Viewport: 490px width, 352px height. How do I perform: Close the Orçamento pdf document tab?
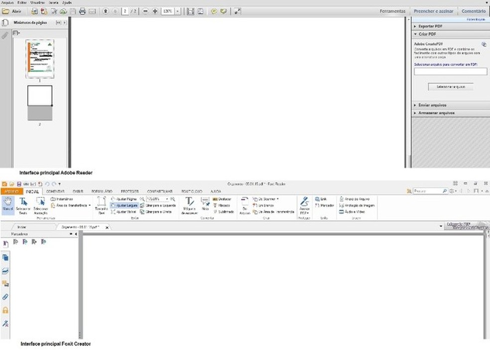pyautogui.click(x=107, y=228)
